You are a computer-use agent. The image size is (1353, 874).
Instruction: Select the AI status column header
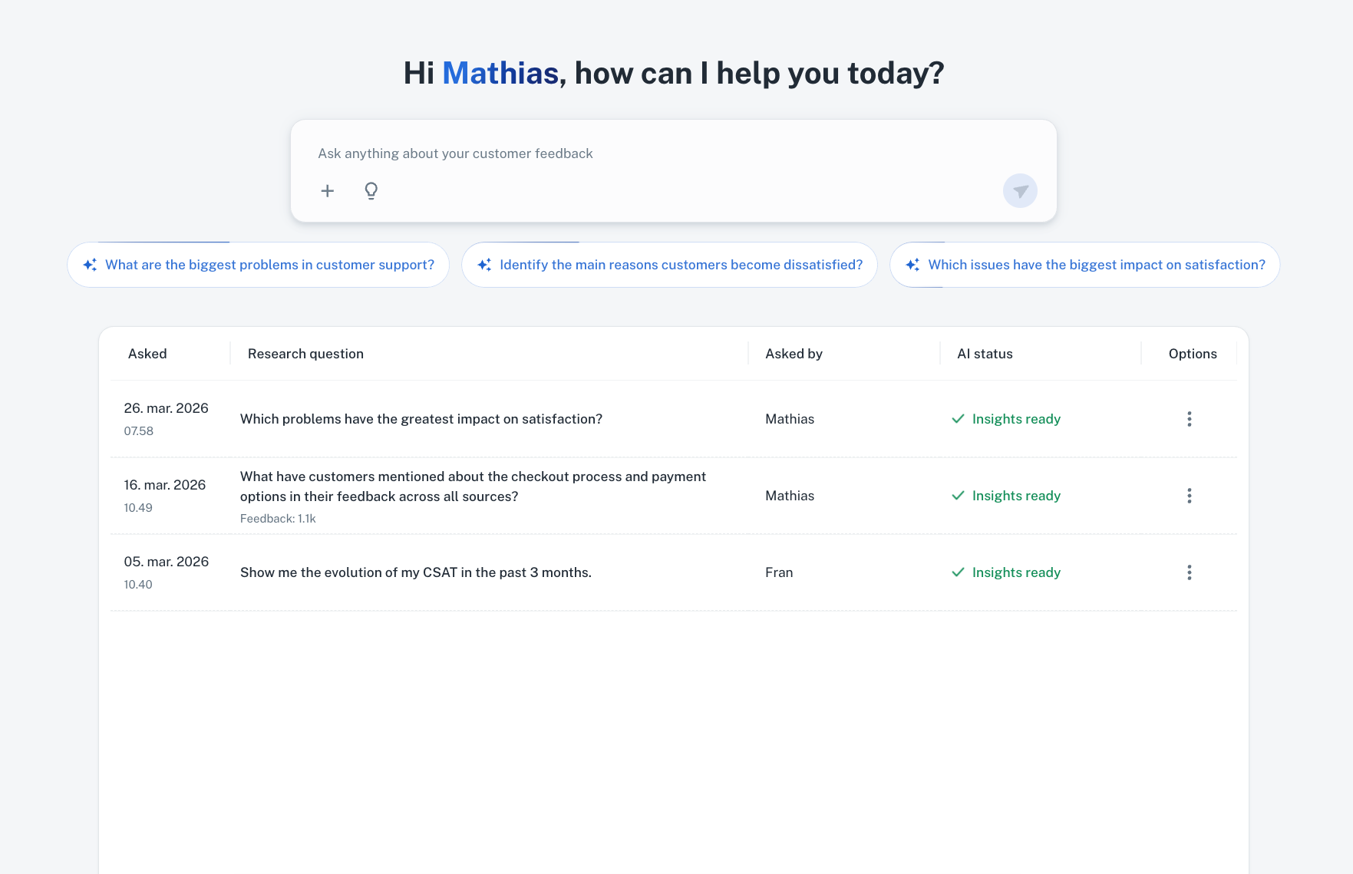pyautogui.click(x=985, y=353)
